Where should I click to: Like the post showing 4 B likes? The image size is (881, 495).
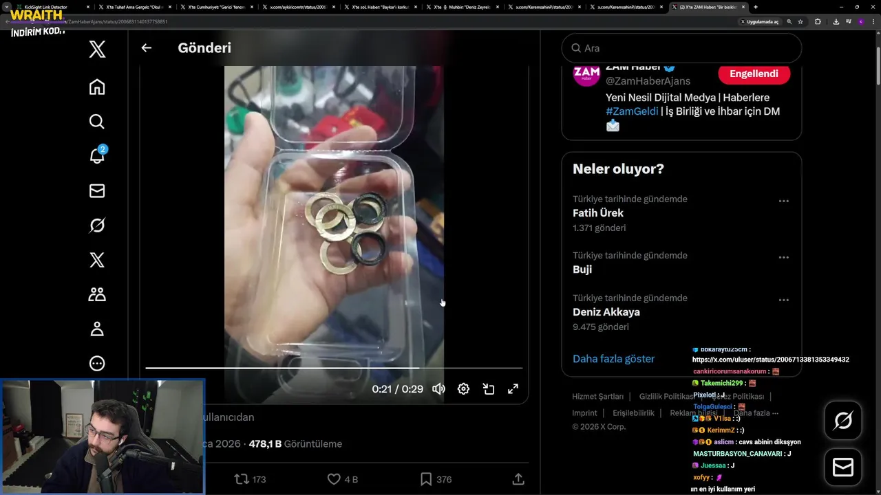point(342,479)
